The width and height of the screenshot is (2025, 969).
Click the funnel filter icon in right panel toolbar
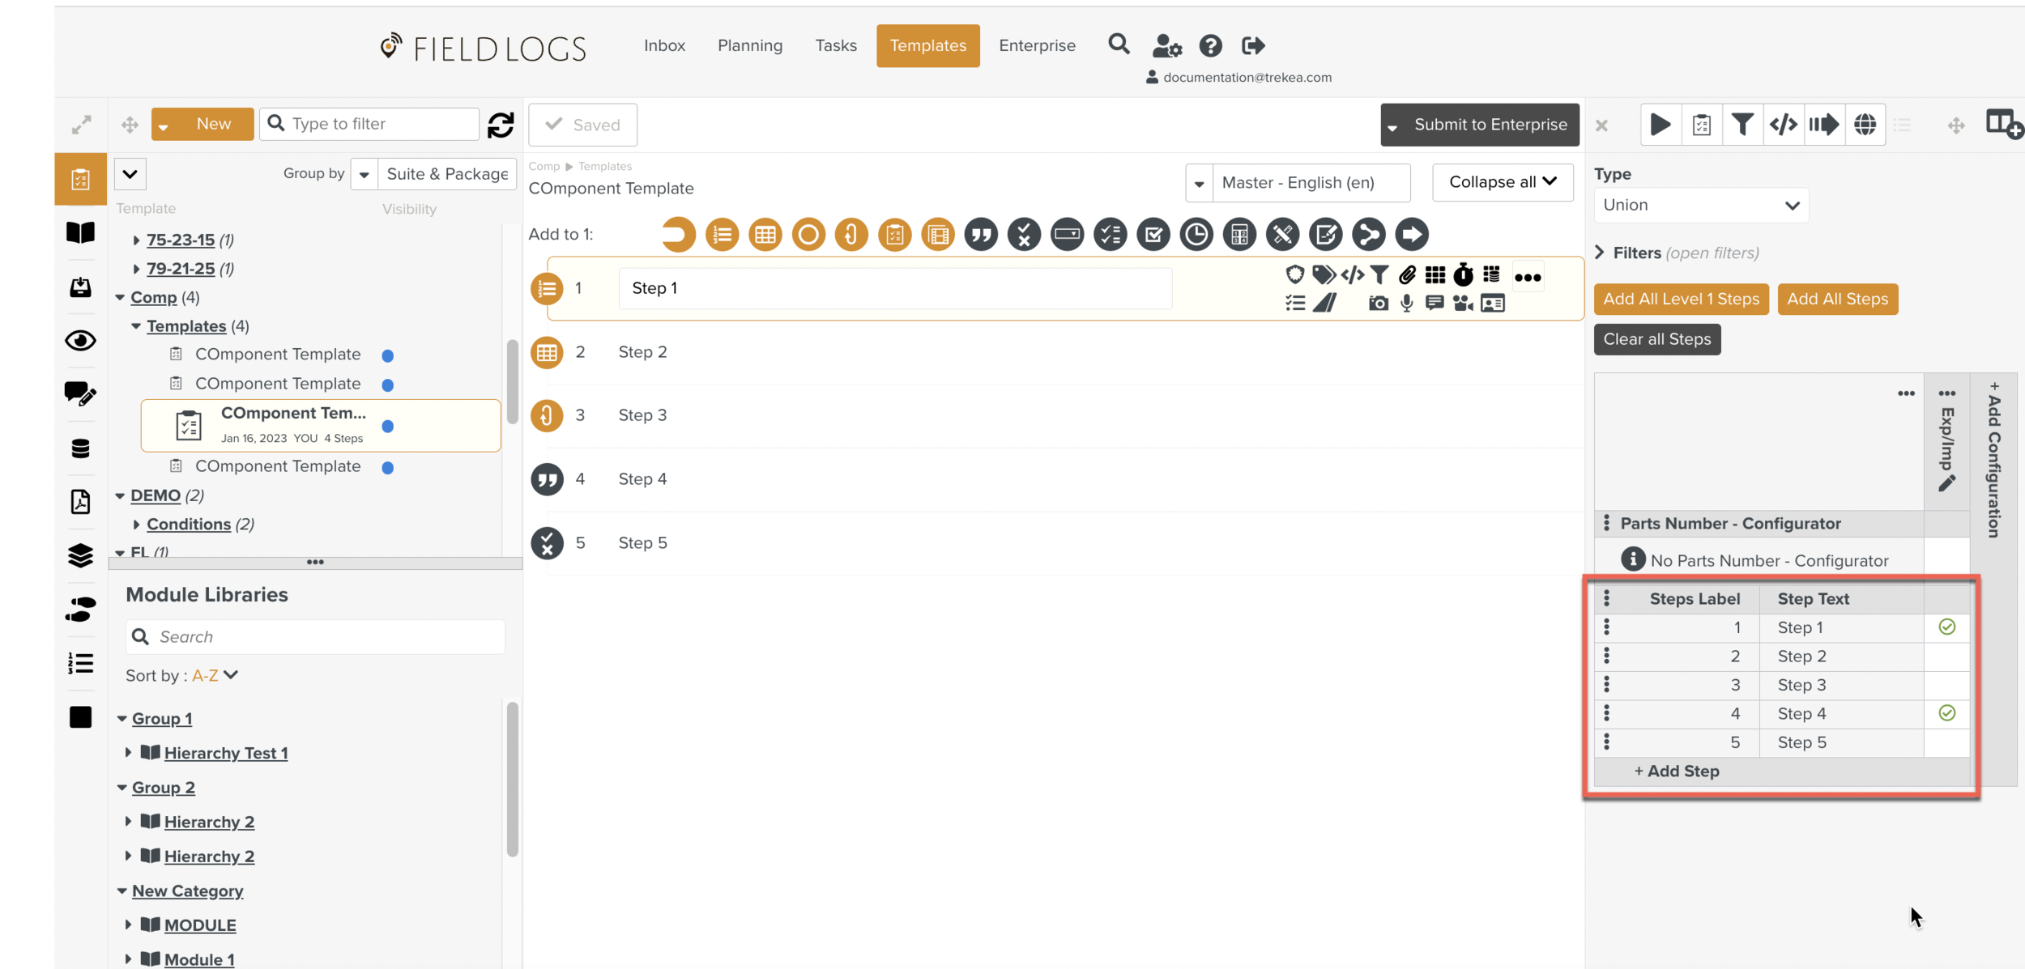1742,125
